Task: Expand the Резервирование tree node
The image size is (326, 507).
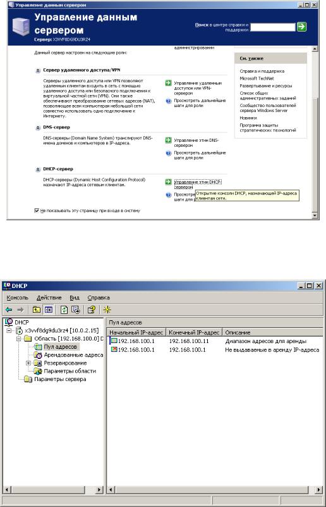Action: coord(28,363)
